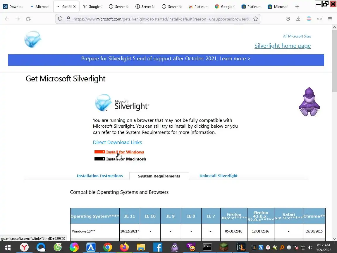Image resolution: width=337 pixels, height=253 pixels.
Task: Click the vertical scrollbar down arrow
Action: (334, 239)
